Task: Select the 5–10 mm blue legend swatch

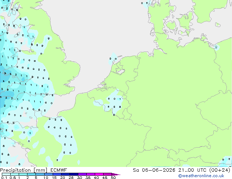Action: (x=40, y=174)
